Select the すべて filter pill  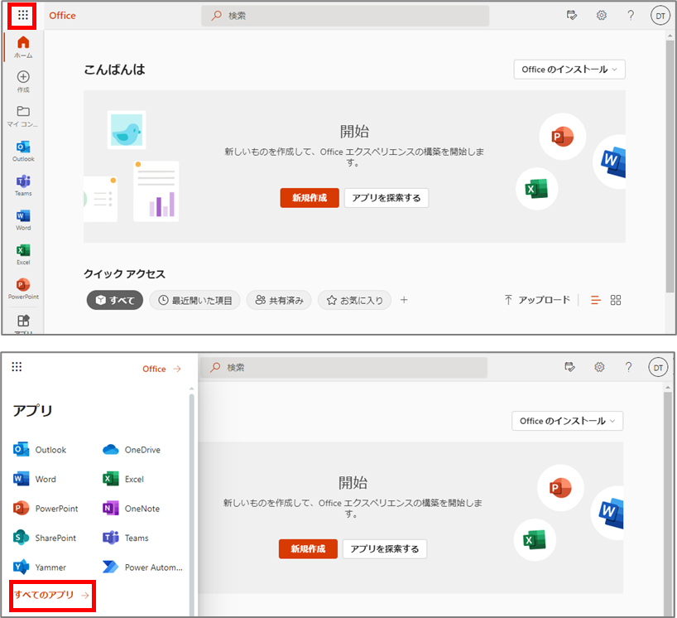click(x=115, y=300)
